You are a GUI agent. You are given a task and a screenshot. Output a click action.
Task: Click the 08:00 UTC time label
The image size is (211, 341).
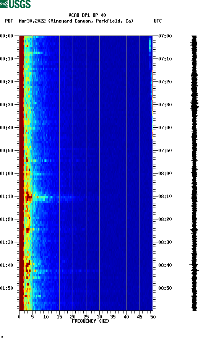165,174
